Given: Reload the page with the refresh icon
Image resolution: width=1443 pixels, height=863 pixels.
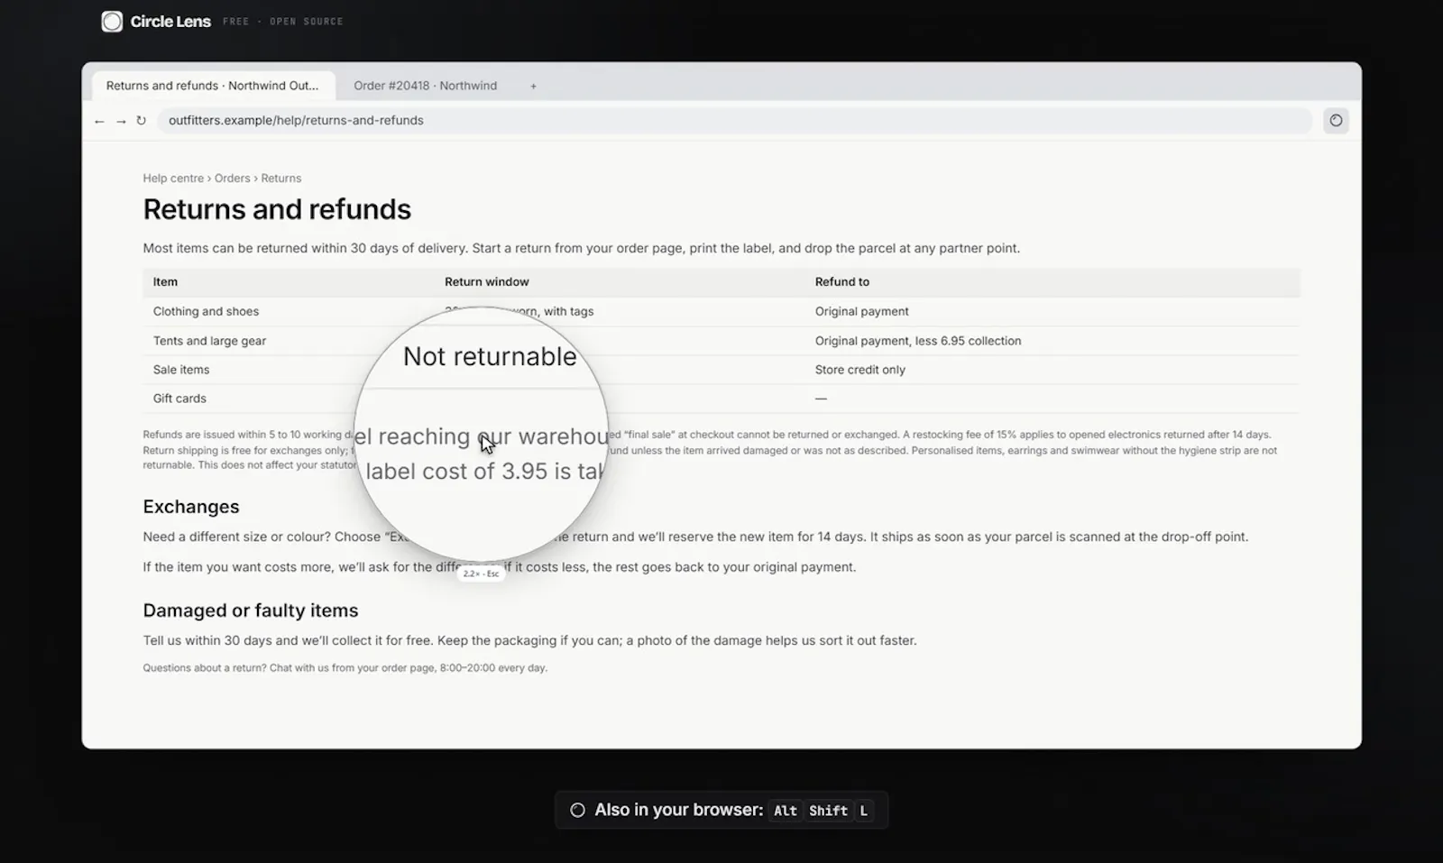Looking at the screenshot, I should (141, 120).
